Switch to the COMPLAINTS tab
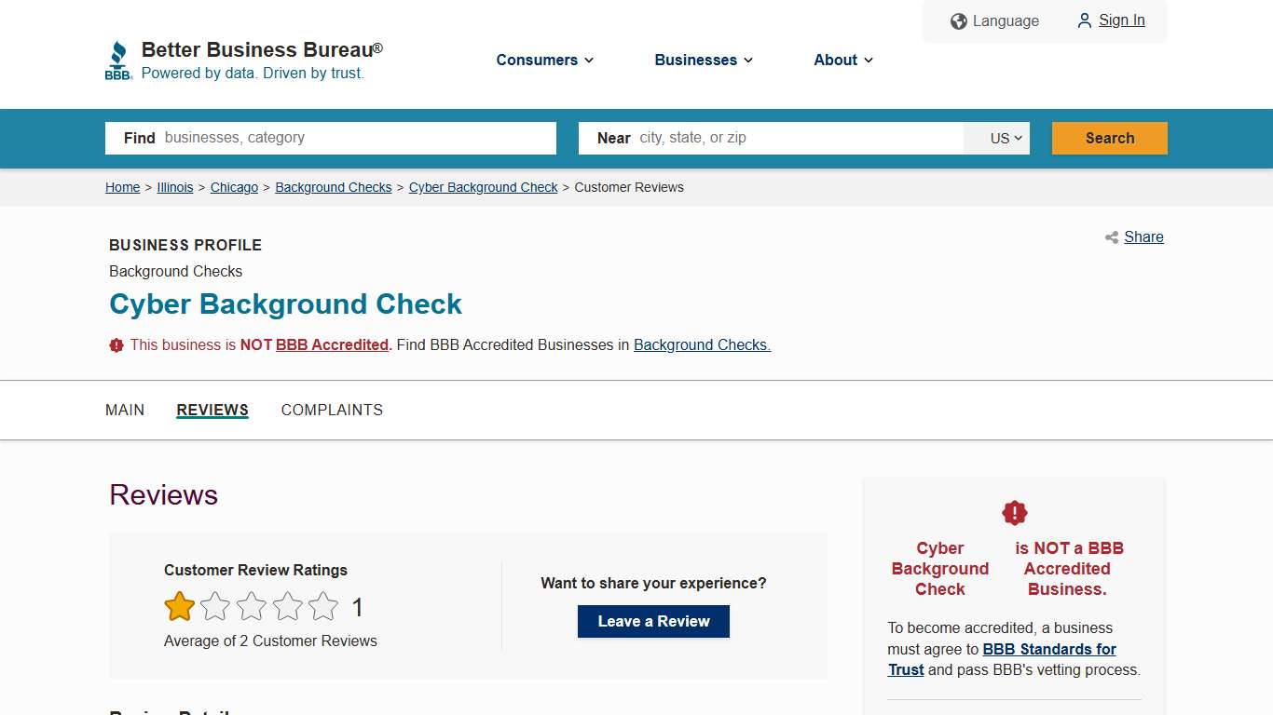Image resolution: width=1273 pixels, height=715 pixels. click(x=332, y=410)
